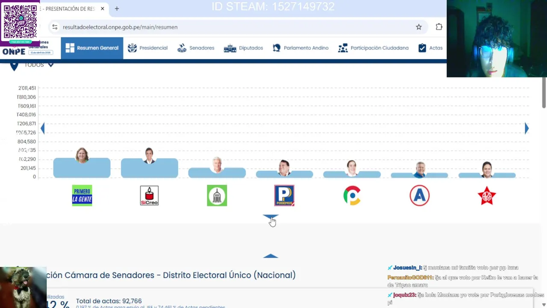Select the Primero La Gente party logo

point(82,195)
